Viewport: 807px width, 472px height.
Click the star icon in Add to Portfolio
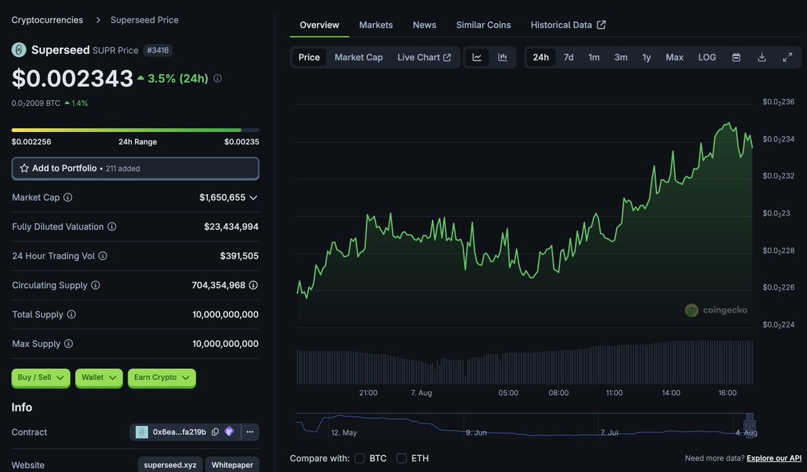tap(24, 168)
